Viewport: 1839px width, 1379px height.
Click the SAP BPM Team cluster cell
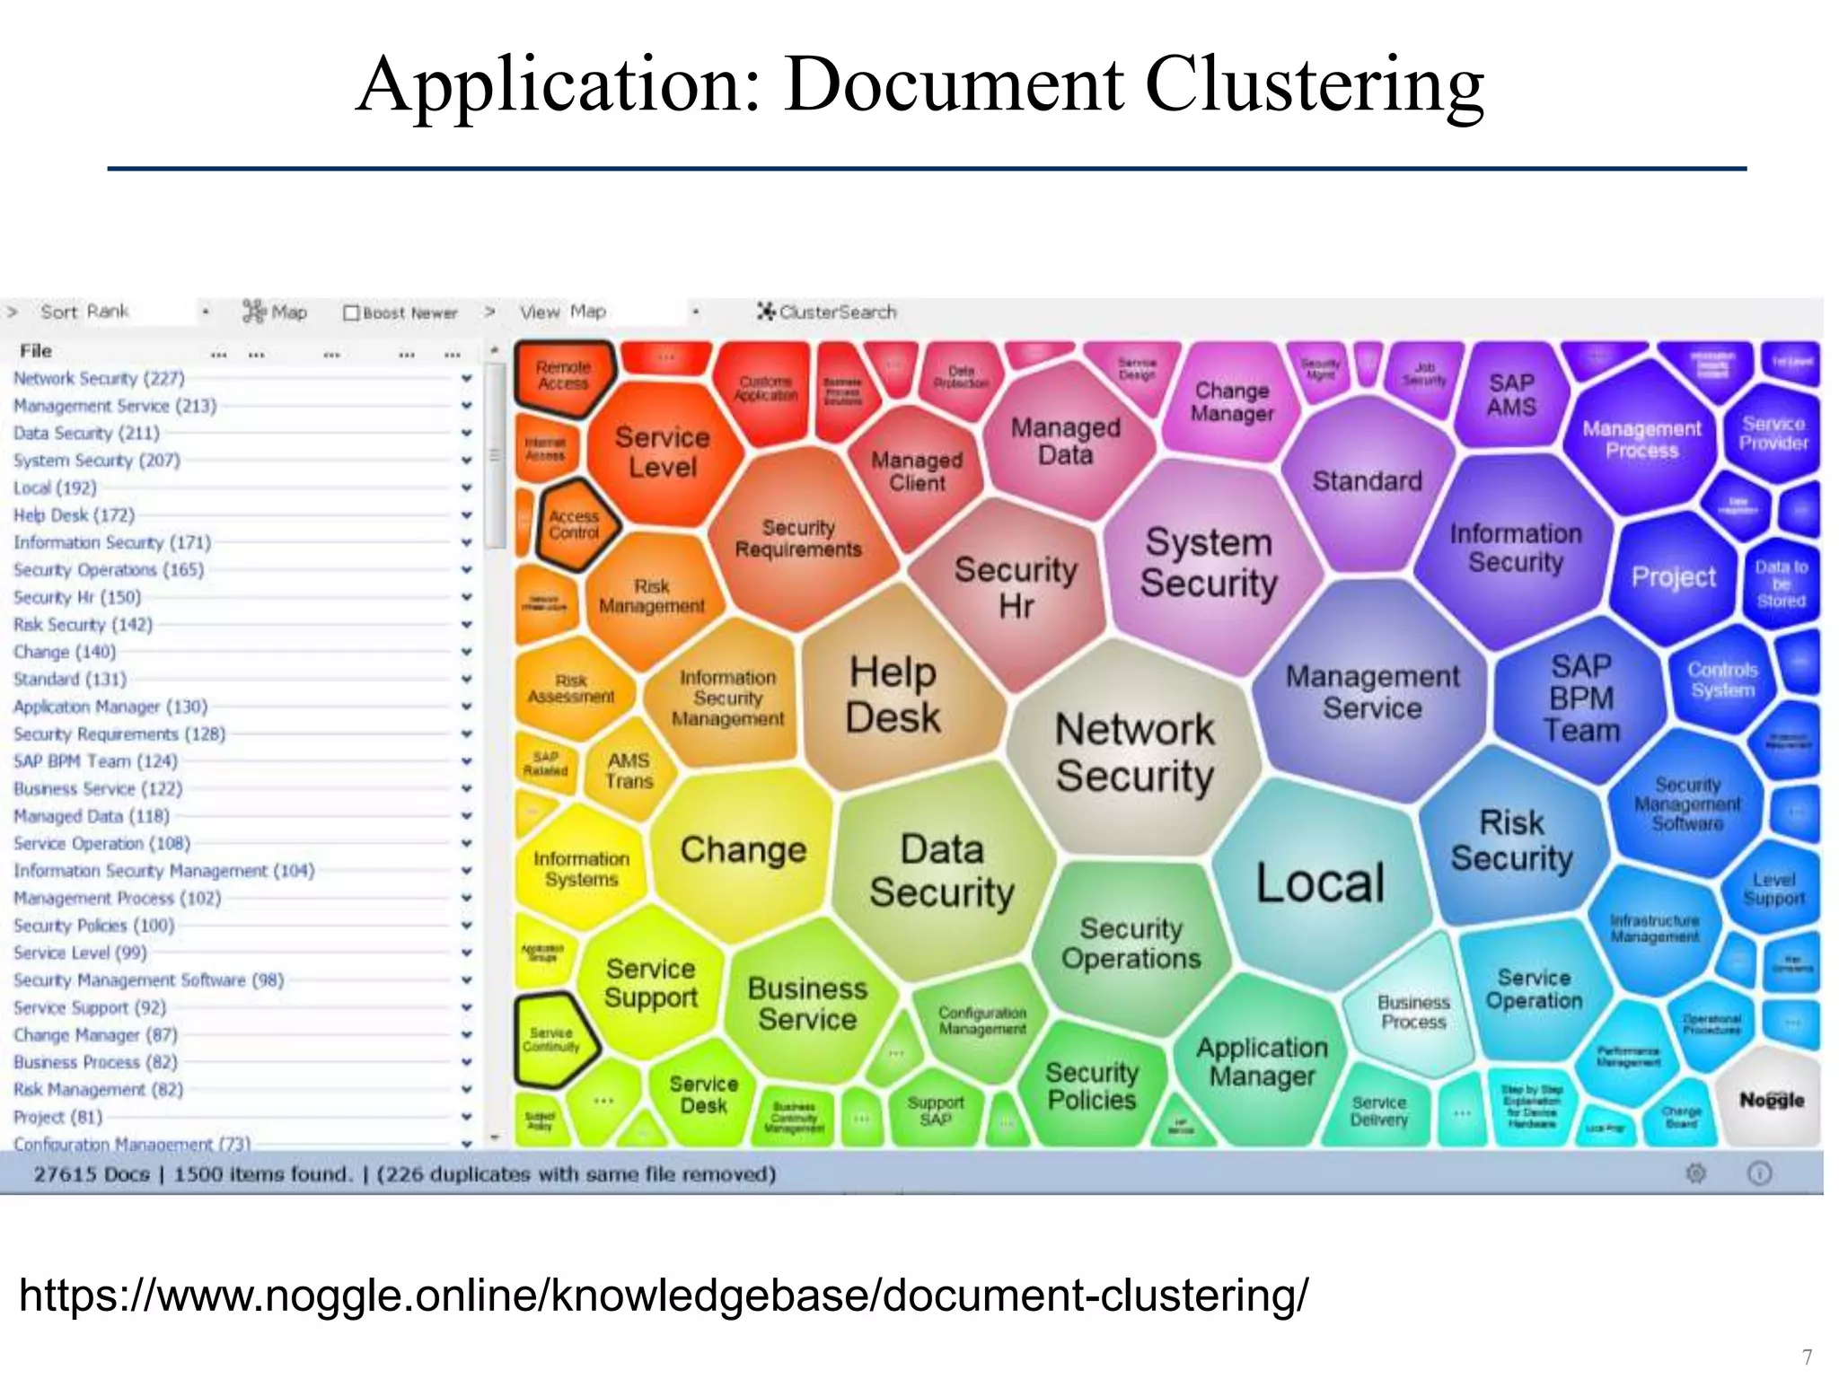click(1580, 698)
